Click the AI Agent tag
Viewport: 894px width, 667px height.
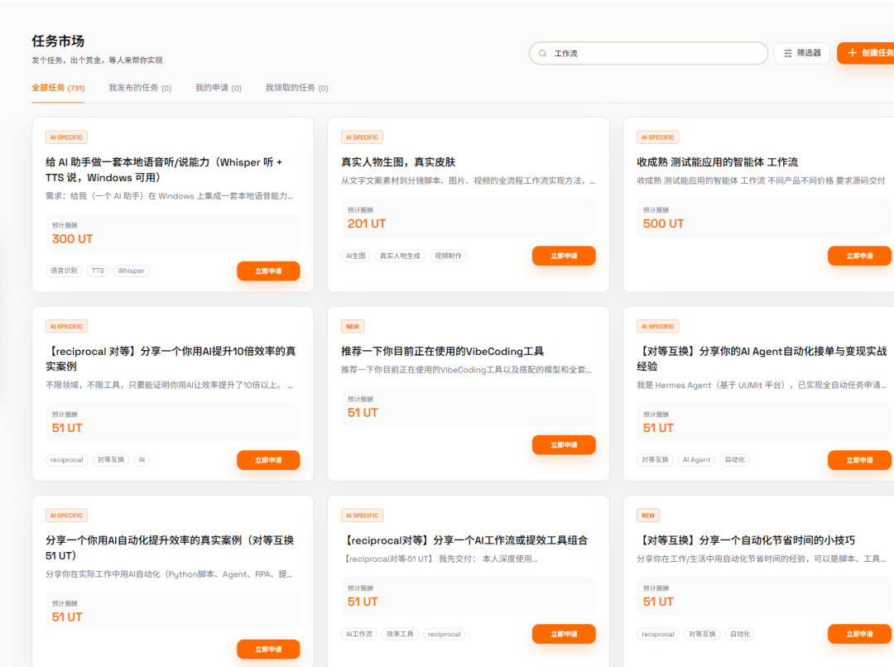pos(696,460)
